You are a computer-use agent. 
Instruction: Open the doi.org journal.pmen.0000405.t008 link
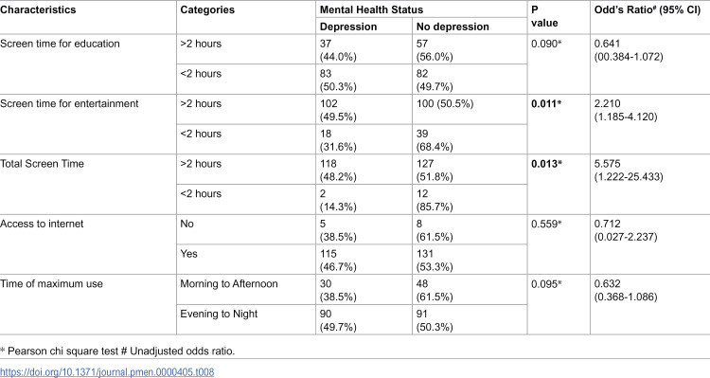[107, 372]
